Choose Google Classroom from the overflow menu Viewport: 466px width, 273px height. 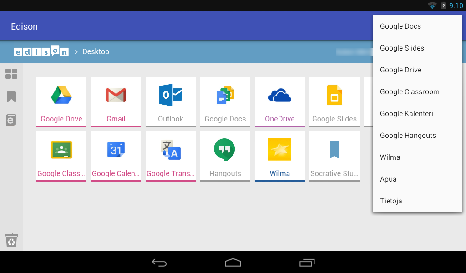(417, 92)
